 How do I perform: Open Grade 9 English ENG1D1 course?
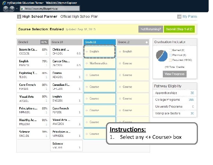[x=33, y=63]
